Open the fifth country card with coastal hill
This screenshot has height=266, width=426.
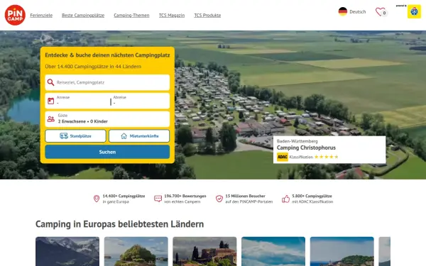[x=342, y=251]
